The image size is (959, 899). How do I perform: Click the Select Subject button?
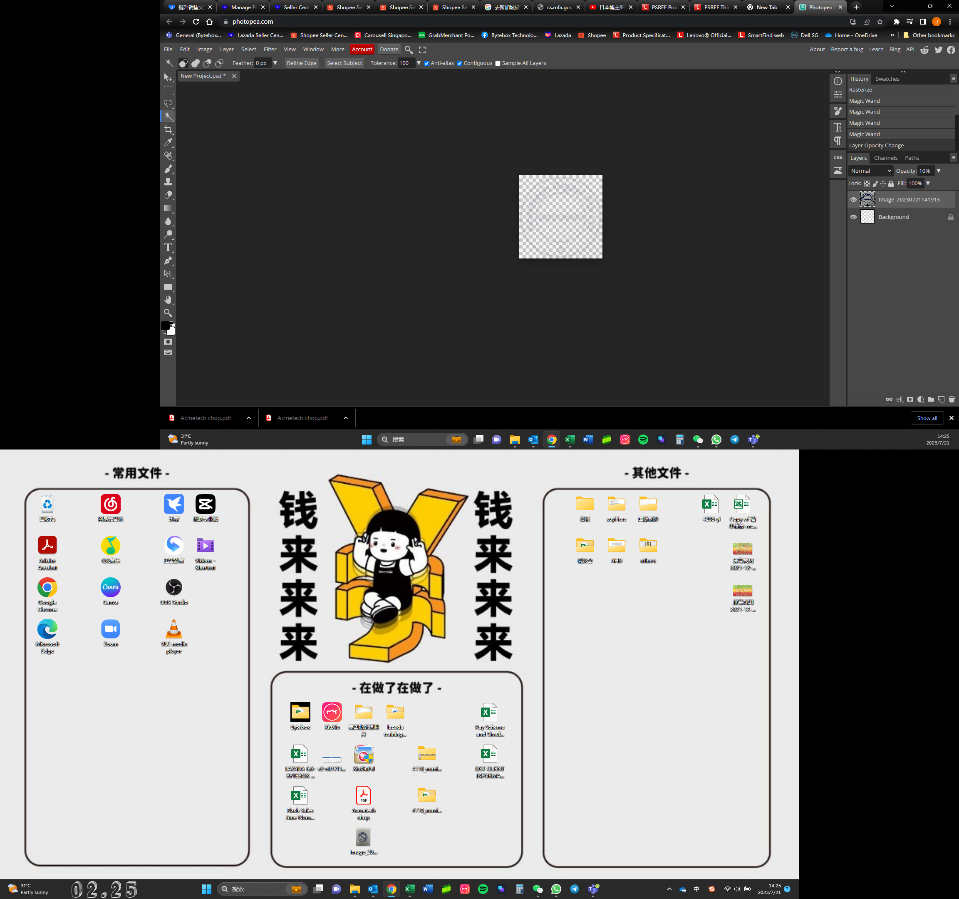[x=344, y=63]
